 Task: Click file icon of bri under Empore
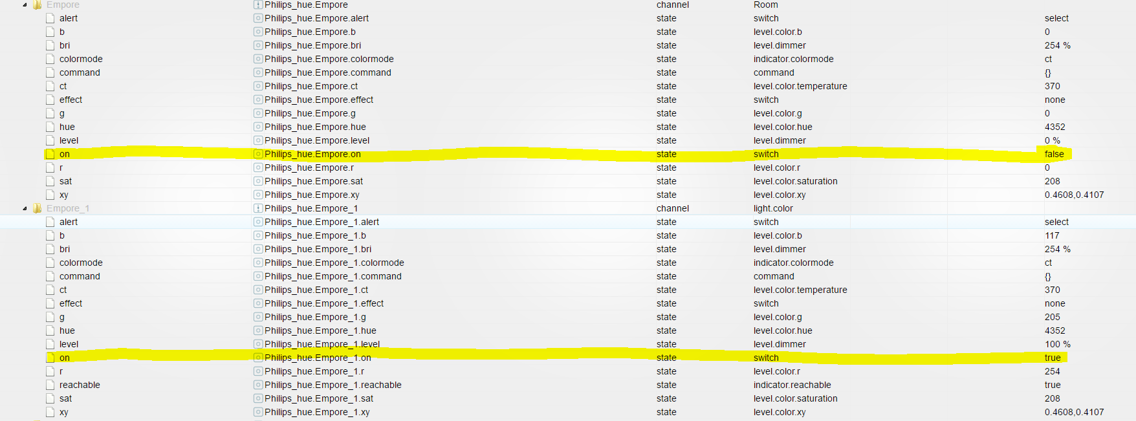50,45
